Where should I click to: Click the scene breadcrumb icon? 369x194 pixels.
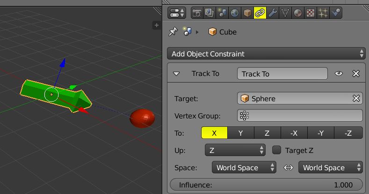click(188, 32)
